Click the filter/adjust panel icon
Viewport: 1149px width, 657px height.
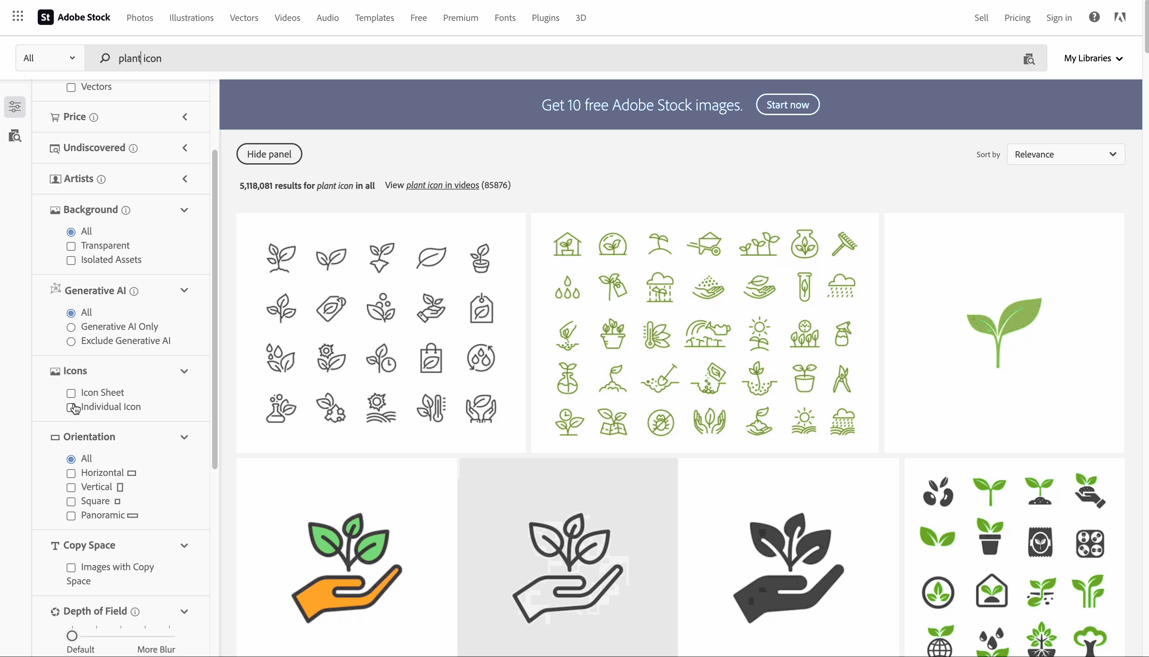[x=16, y=106]
